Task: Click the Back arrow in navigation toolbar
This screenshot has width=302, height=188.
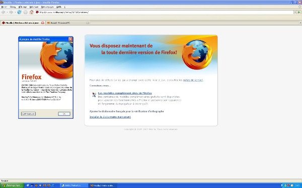Action: 4,12
